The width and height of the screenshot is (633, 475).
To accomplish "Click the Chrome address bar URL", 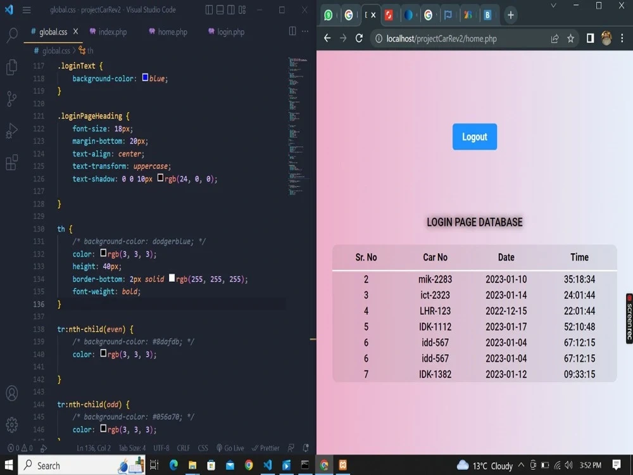I will (441, 39).
